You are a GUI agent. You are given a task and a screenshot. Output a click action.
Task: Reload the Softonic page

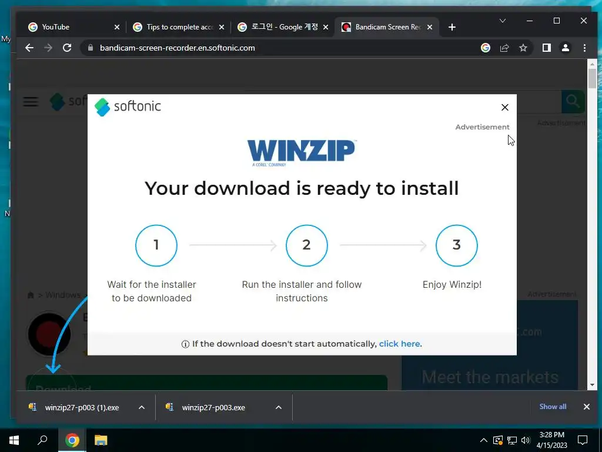(x=67, y=48)
